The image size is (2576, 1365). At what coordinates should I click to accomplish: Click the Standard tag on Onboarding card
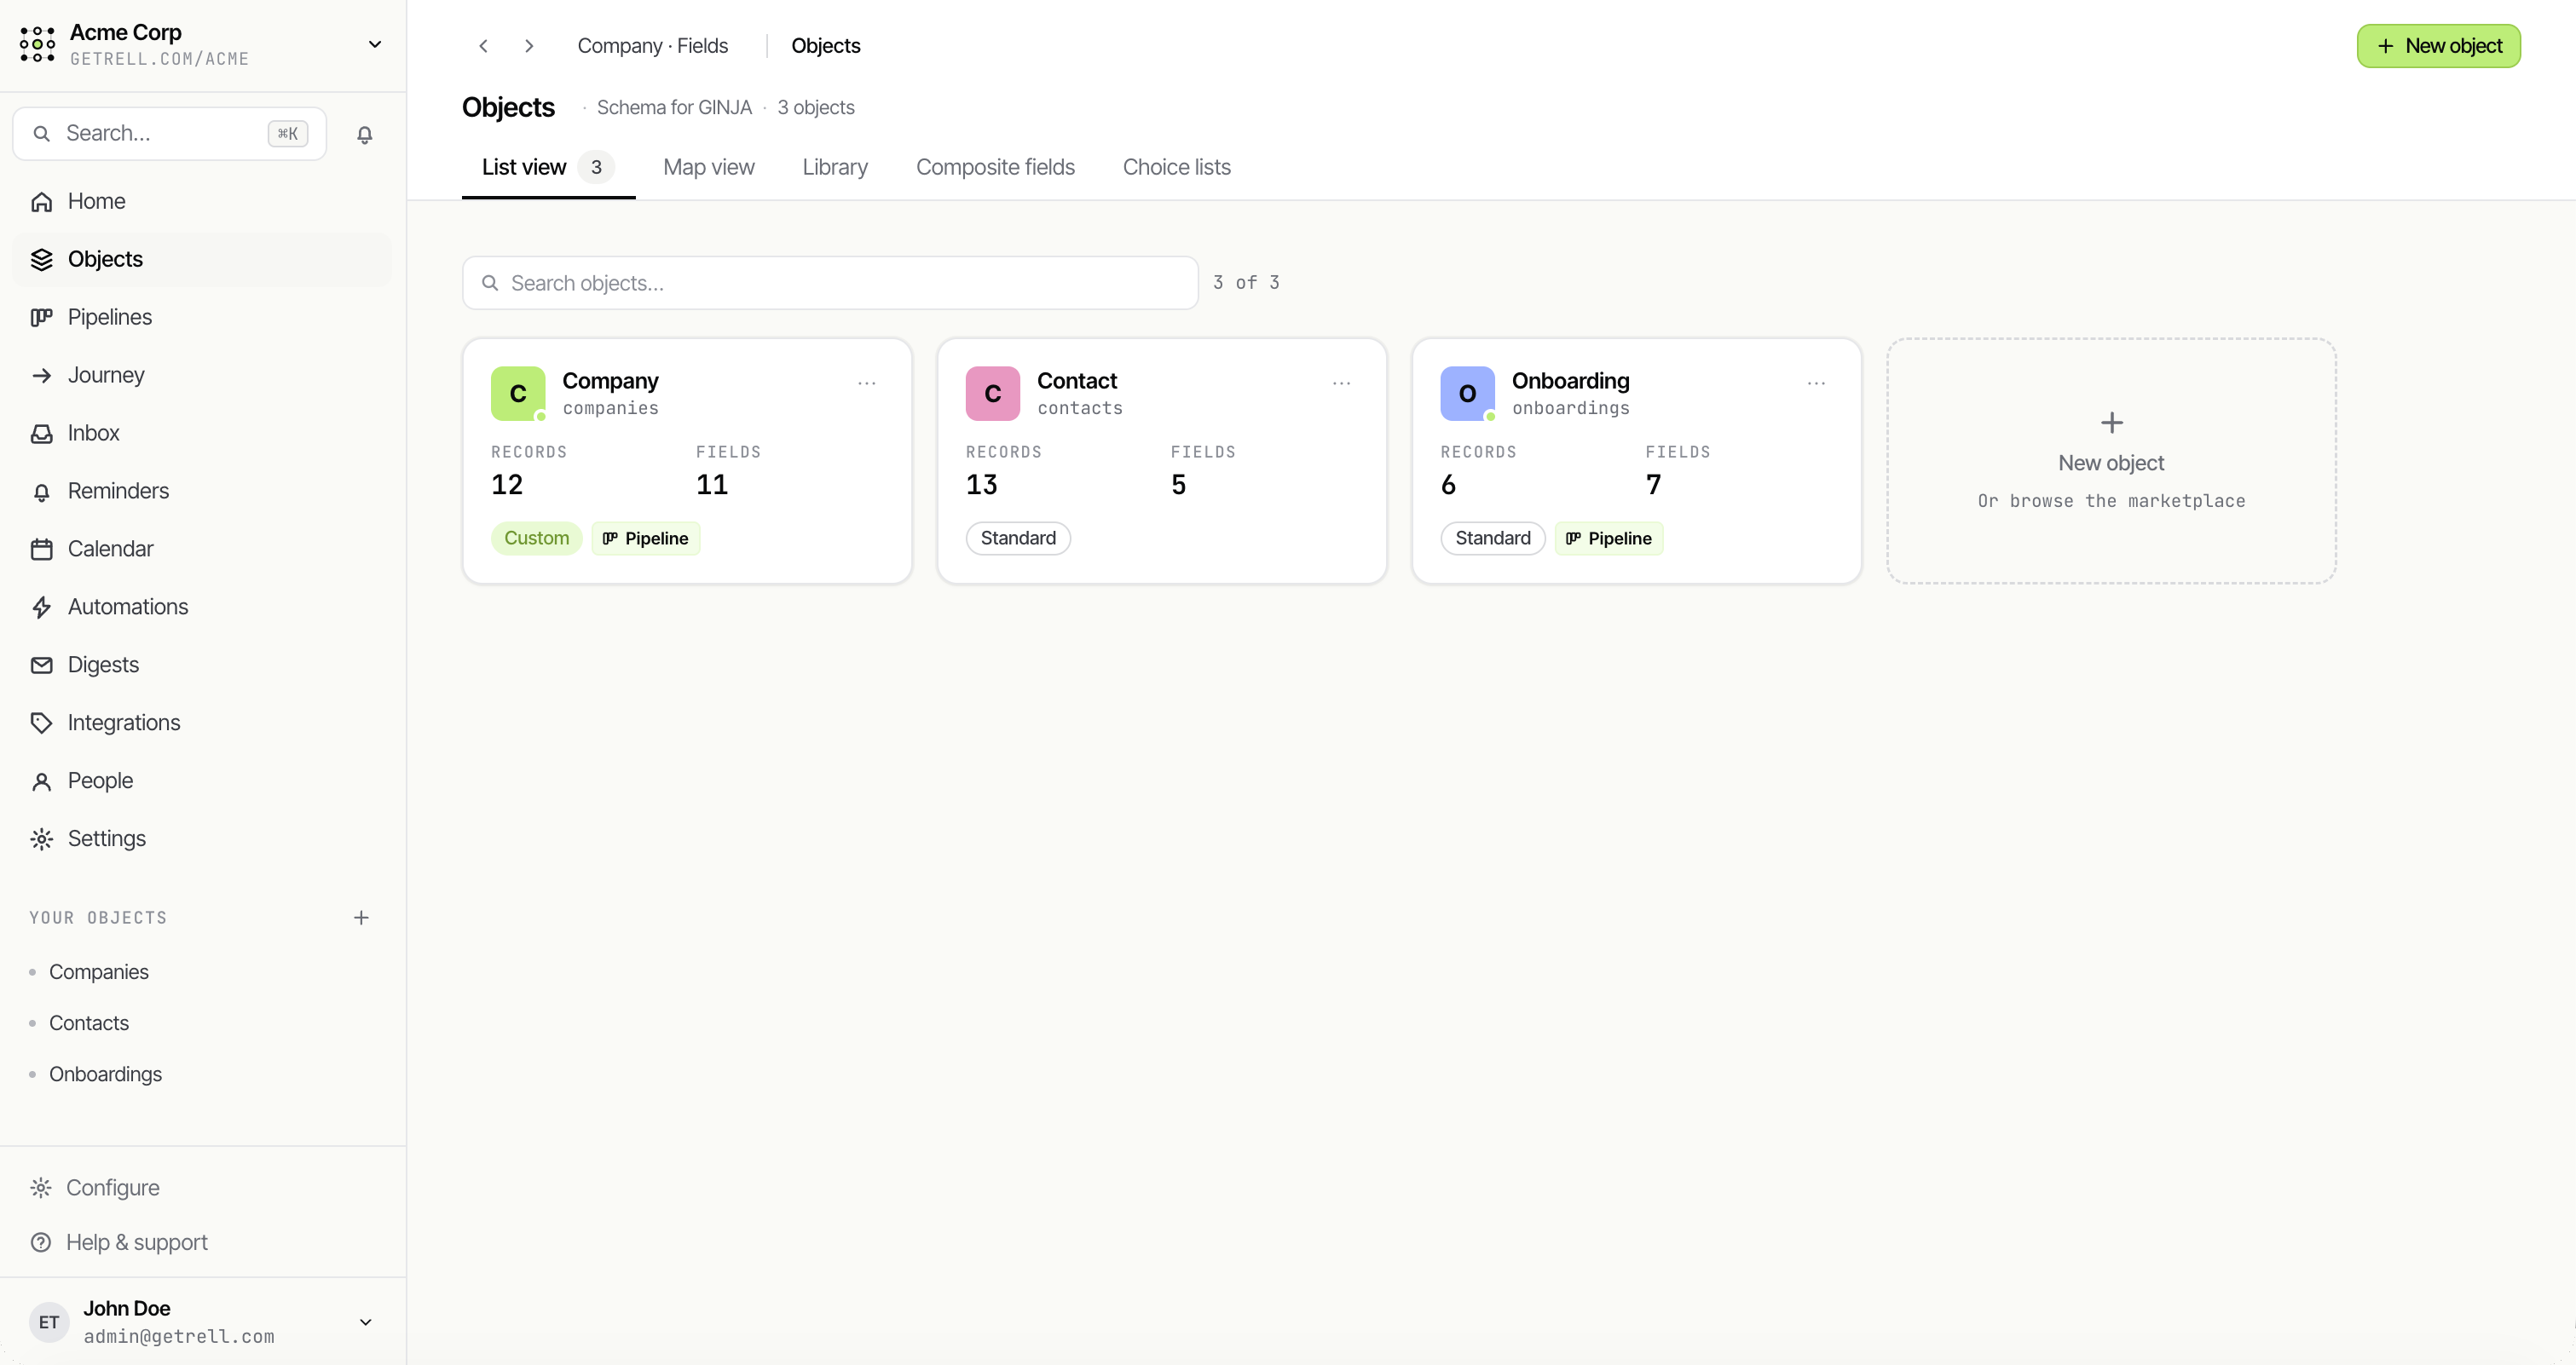[1493, 538]
